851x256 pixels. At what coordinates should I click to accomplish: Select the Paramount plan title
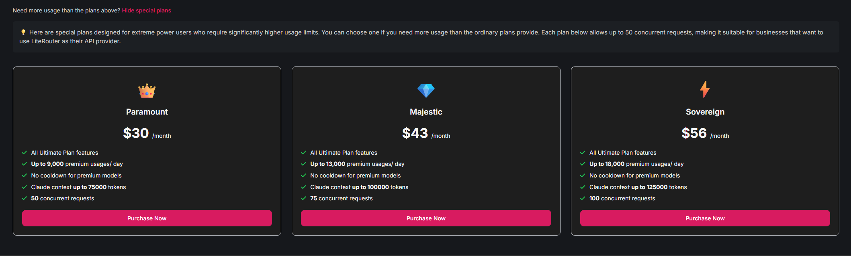point(147,112)
